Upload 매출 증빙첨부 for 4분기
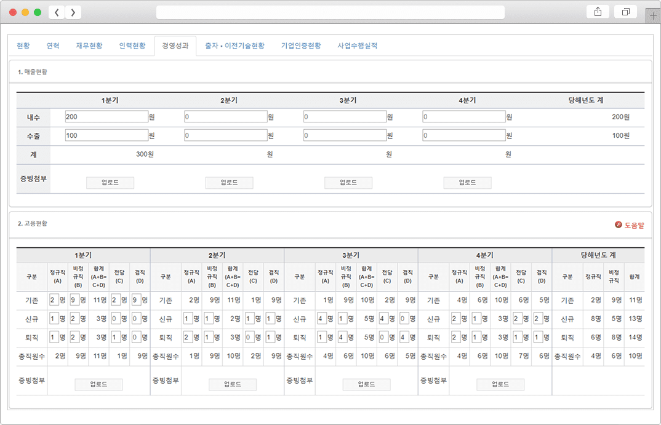Viewport: 661px width, 425px height. coord(467,183)
